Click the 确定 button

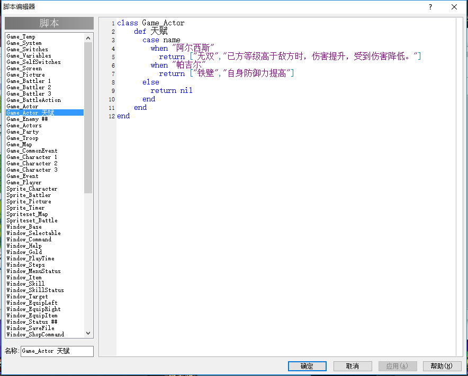click(x=307, y=366)
